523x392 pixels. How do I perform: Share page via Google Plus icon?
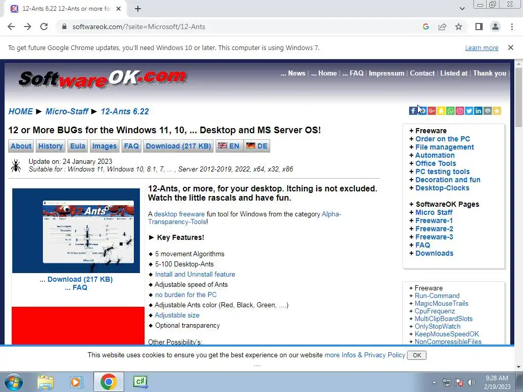[x=432, y=111]
